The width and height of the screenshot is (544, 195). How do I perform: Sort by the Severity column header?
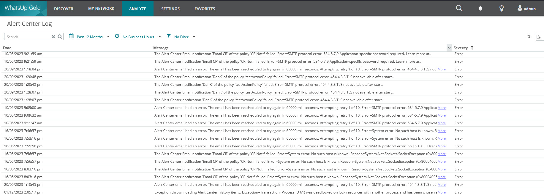pos(460,48)
